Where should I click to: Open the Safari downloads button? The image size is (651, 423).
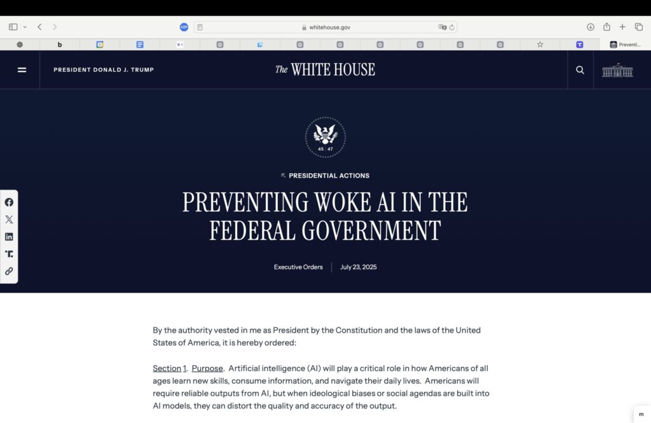590,27
